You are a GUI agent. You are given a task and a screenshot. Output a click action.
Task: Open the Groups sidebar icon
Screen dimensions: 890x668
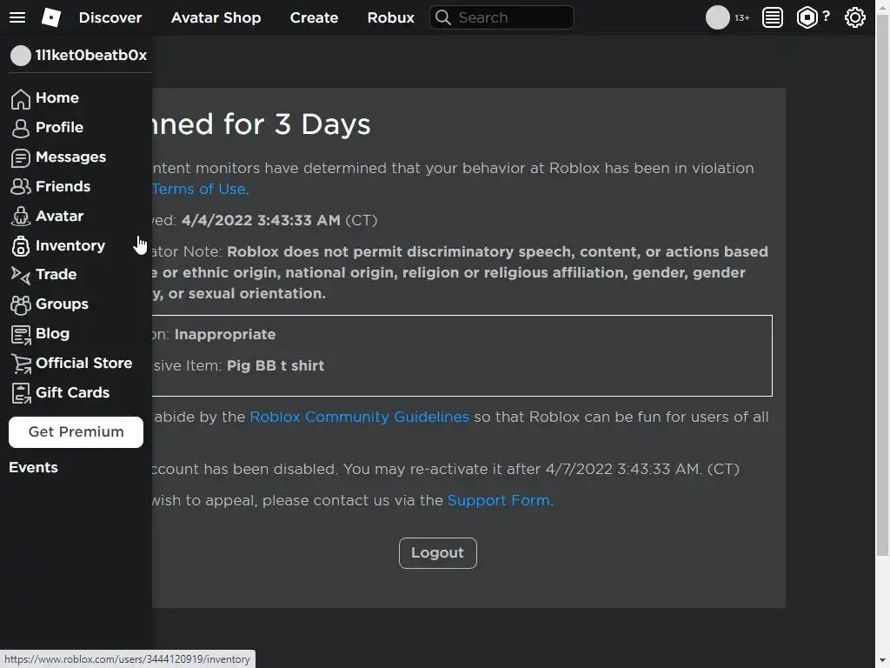21,304
